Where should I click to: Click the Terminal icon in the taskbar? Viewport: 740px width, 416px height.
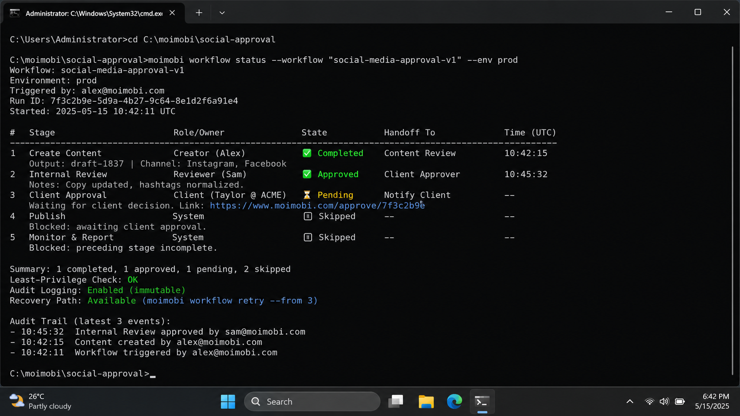coord(482,401)
